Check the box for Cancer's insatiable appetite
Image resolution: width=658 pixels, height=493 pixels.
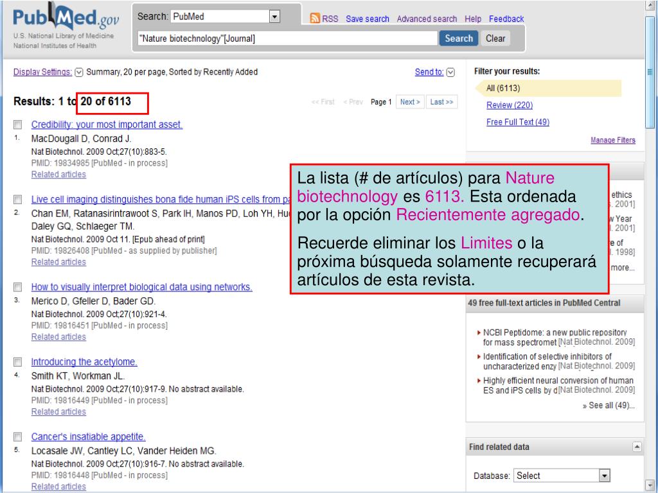pyautogui.click(x=17, y=437)
